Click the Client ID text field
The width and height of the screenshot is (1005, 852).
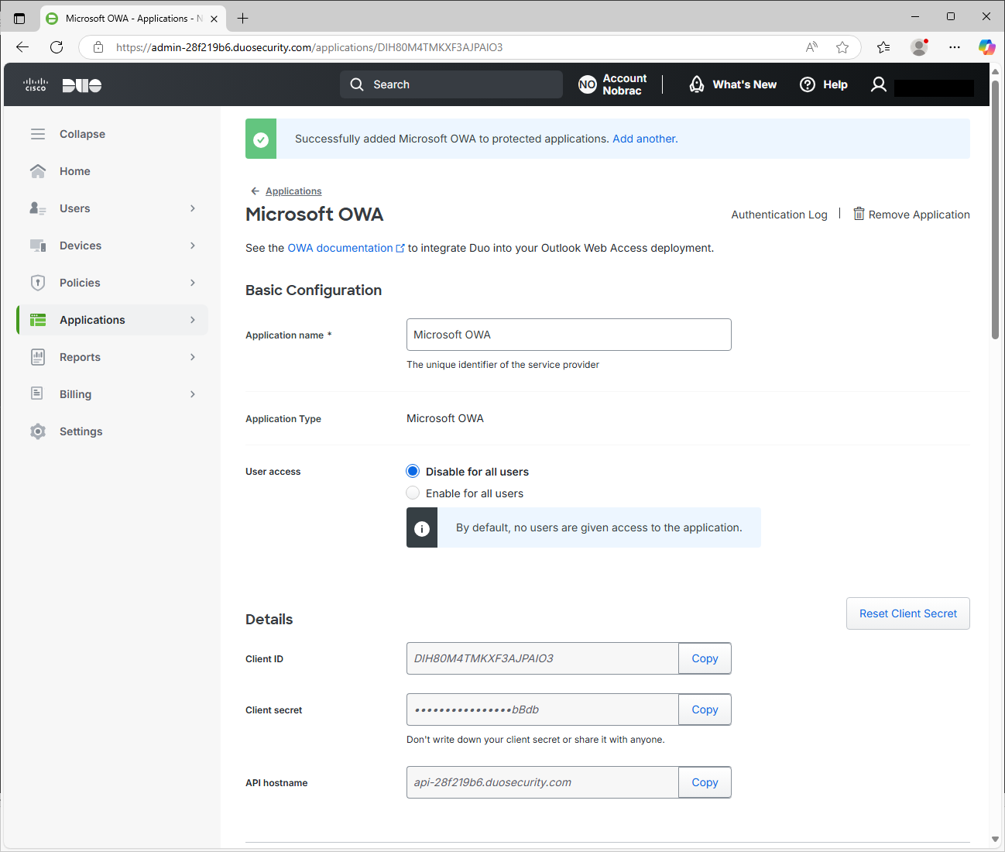coord(543,658)
